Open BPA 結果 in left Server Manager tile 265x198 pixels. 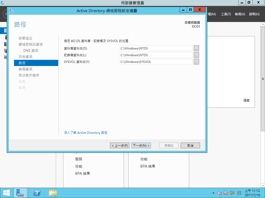(83, 174)
